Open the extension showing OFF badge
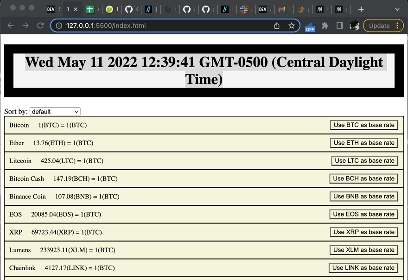 click(x=310, y=26)
